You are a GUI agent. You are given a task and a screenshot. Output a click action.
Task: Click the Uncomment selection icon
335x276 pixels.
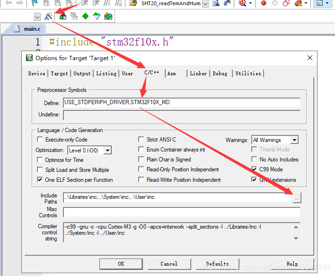click(x=118, y=3)
